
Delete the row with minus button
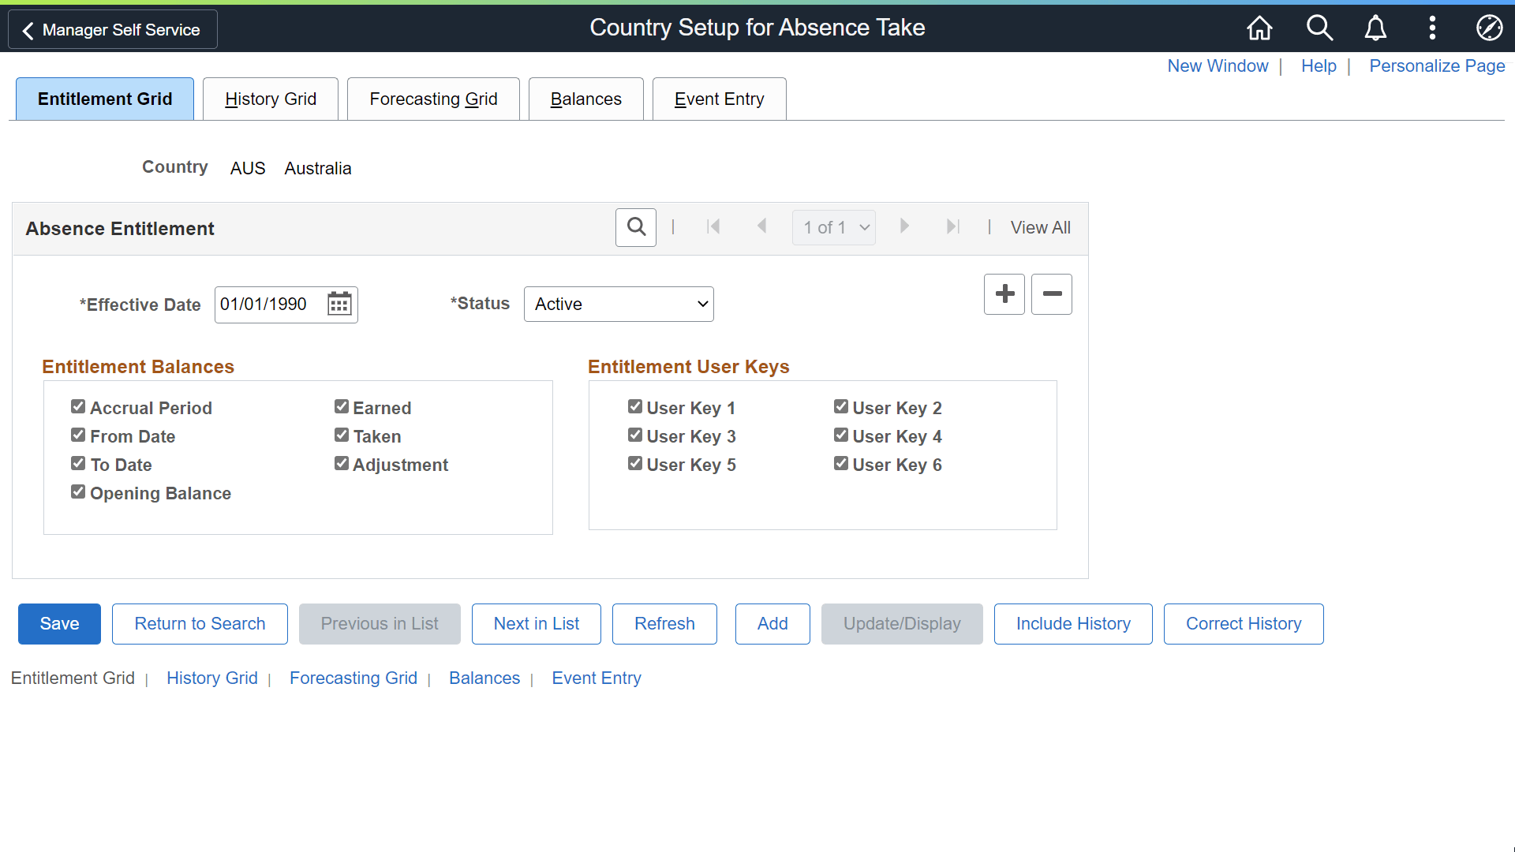click(x=1052, y=294)
